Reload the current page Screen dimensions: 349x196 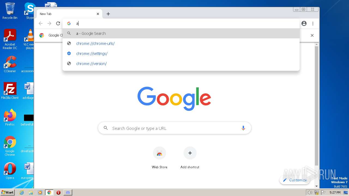pyautogui.click(x=58, y=23)
